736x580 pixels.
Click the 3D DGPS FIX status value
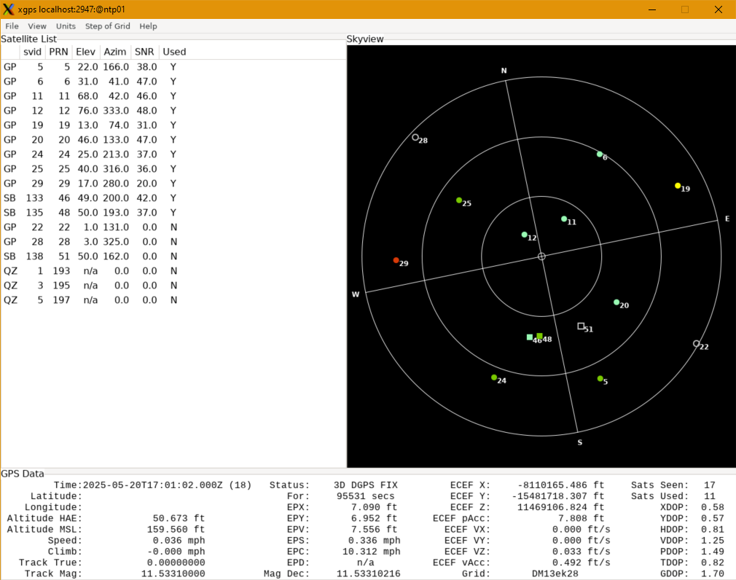pyautogui.click(x=366, y=485)
